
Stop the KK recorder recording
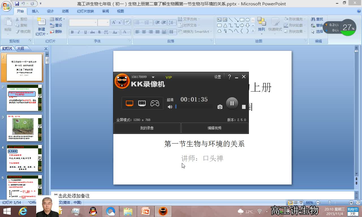click(x=244, y=107)
